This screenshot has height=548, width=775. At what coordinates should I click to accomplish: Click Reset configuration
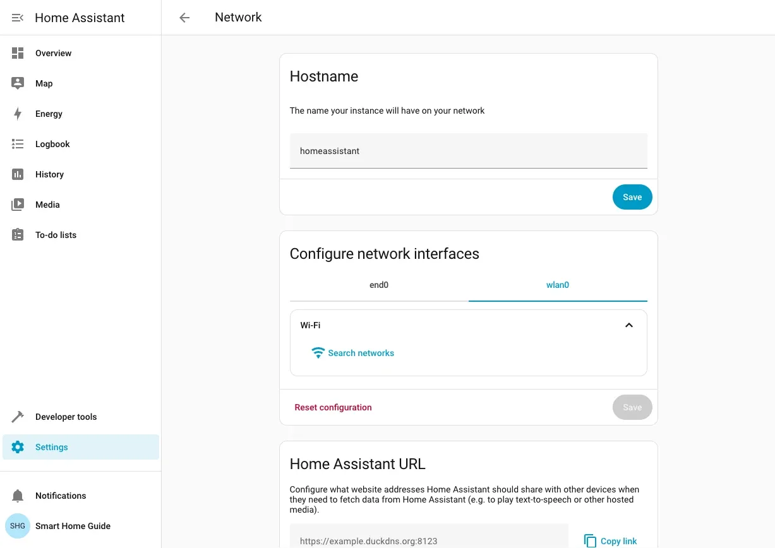333,407
